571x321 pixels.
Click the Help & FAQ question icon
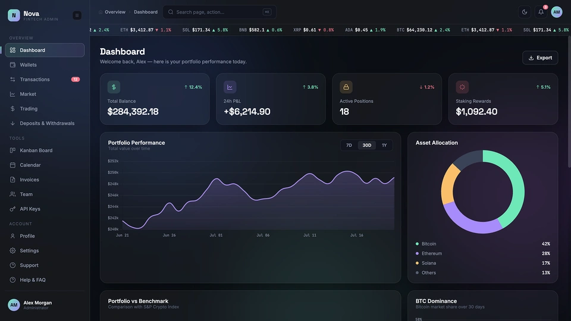click(12, 280)
